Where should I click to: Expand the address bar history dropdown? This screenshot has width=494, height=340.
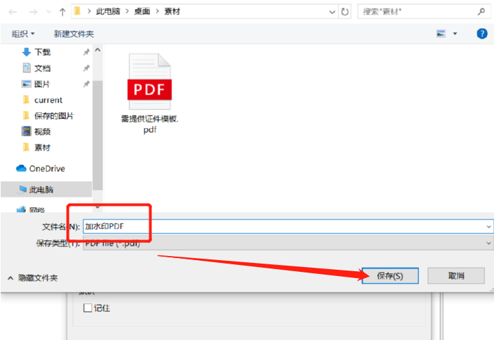pos(332,12)
